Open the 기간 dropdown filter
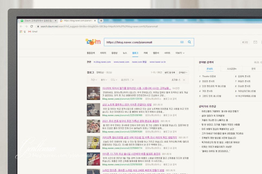 pos(94,80)
